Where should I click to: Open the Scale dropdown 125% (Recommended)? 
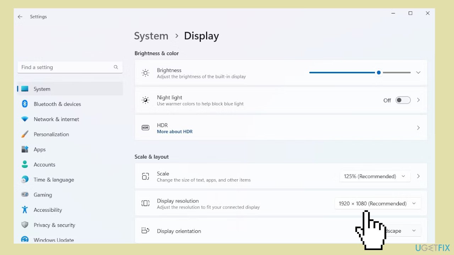pos(375,176)
